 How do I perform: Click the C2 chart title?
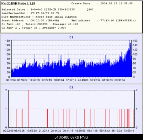click(x=71, y=87)
